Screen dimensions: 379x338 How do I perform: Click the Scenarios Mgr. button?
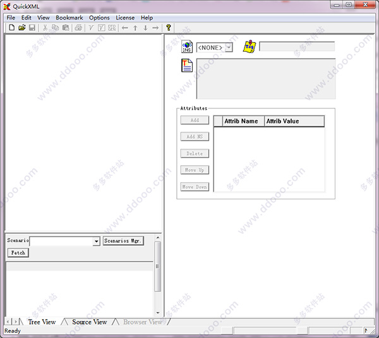coord(123,240)
